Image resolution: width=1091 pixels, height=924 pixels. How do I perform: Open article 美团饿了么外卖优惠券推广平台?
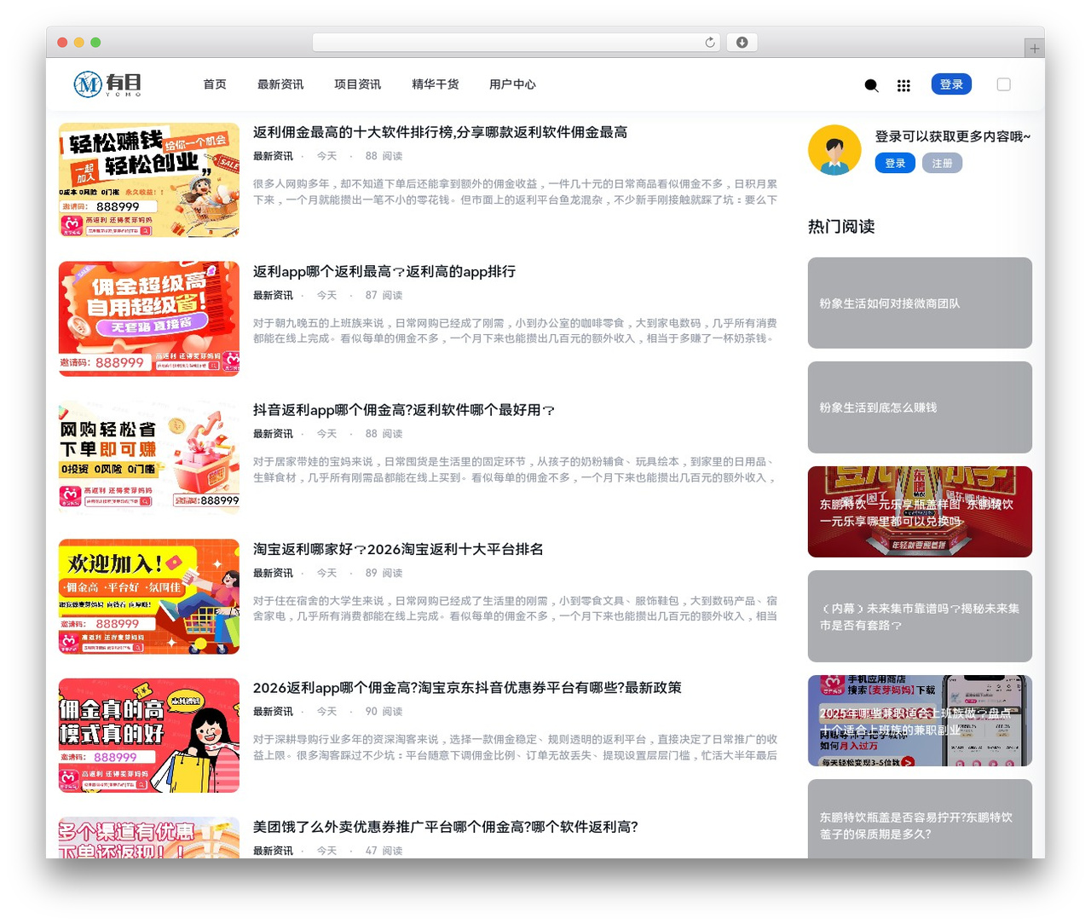tap(446, 827)
